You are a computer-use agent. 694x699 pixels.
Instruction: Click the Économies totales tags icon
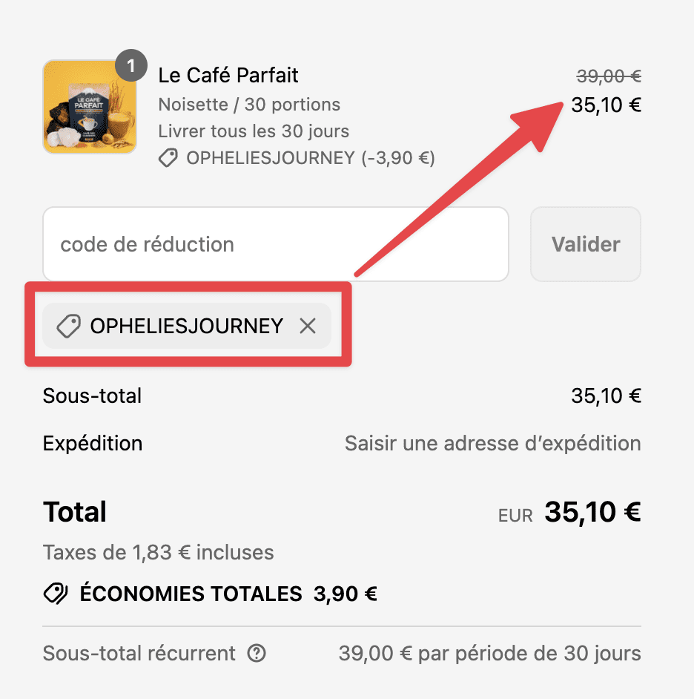tap(56, 594)
